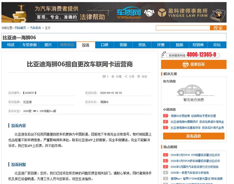Select the 综述 overview tab
This screenshot has height=184, width=234.
(x=11, y=45)
